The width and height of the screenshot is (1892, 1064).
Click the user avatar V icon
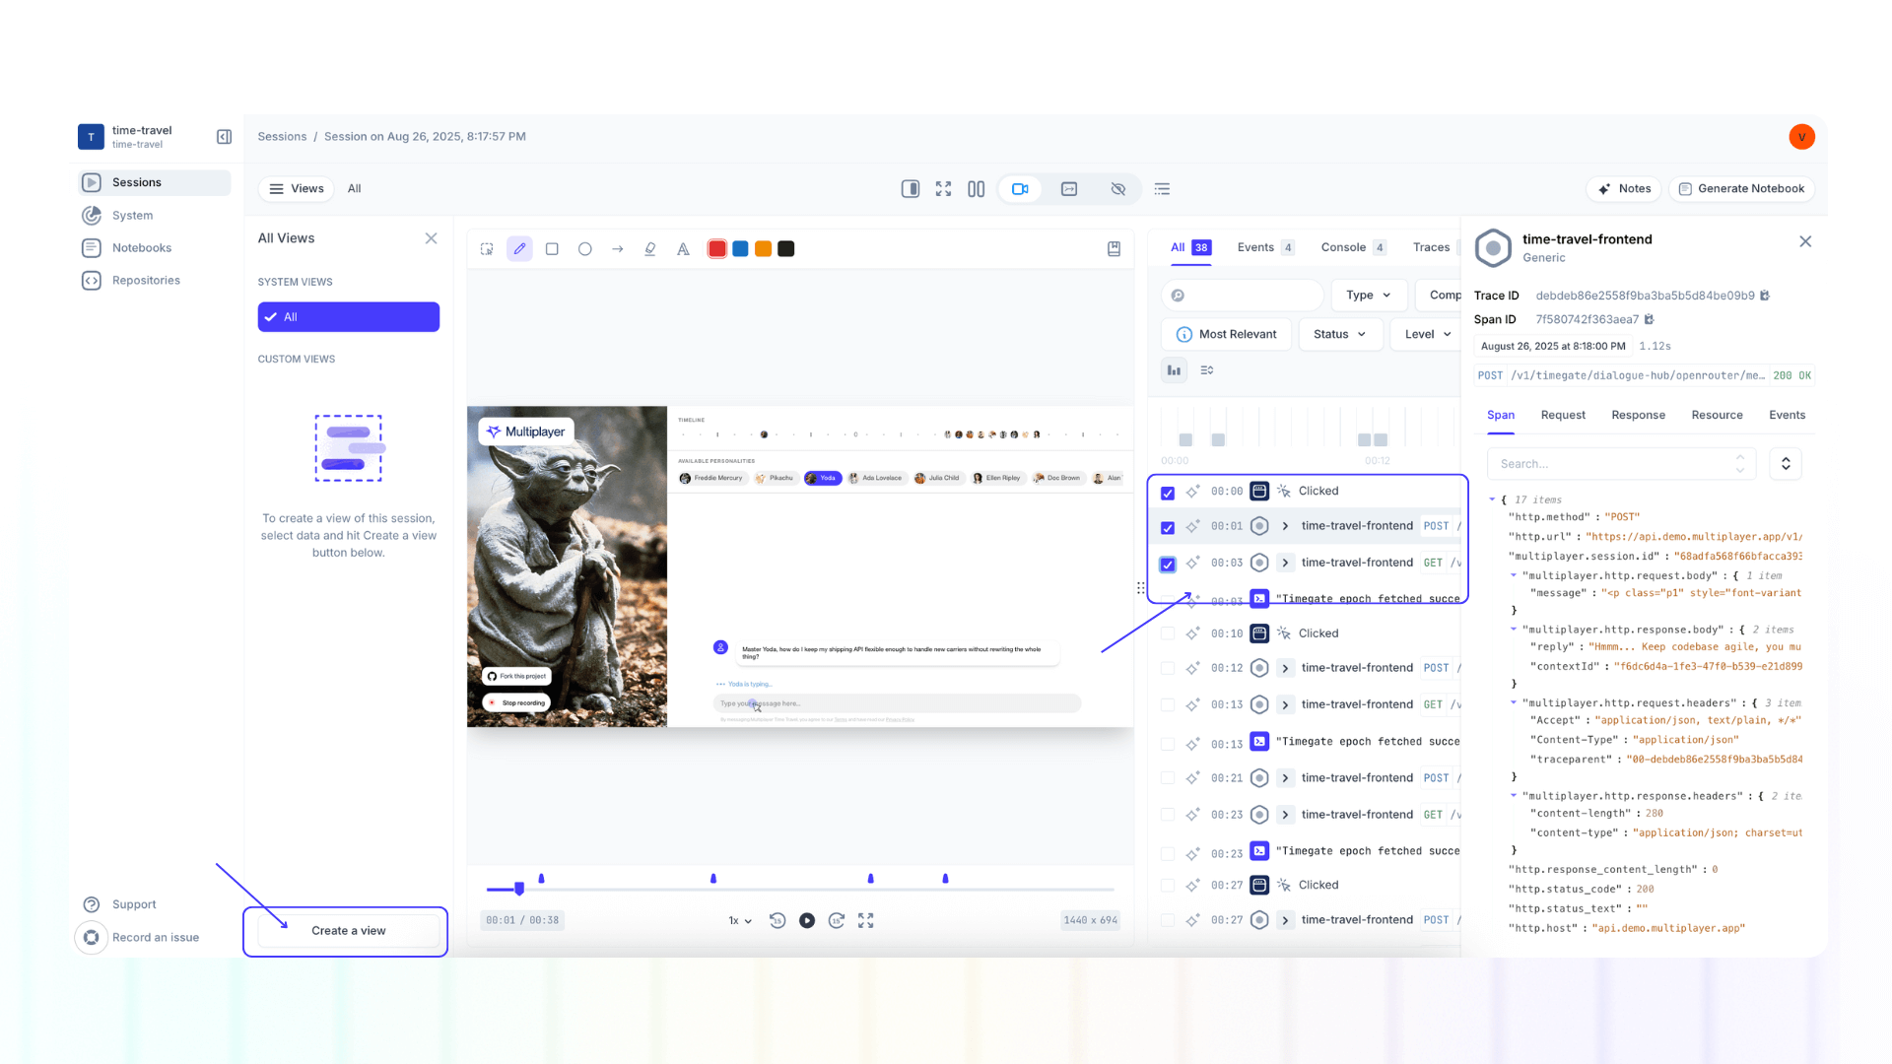coord(1801,137)
